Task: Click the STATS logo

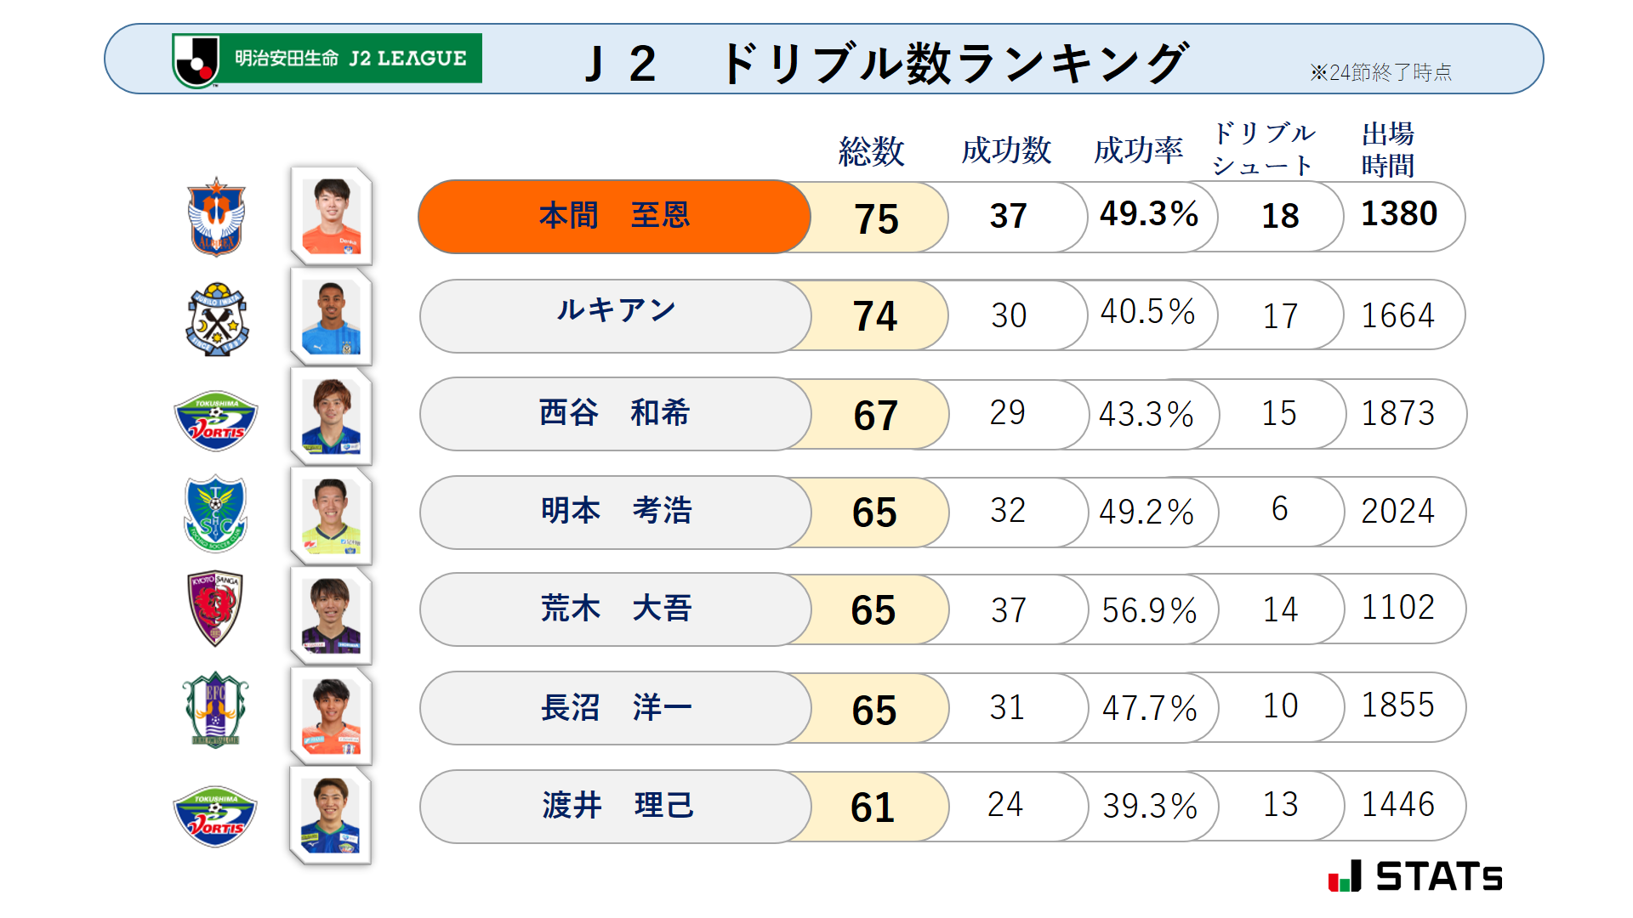Action: tap(1415, 876)
